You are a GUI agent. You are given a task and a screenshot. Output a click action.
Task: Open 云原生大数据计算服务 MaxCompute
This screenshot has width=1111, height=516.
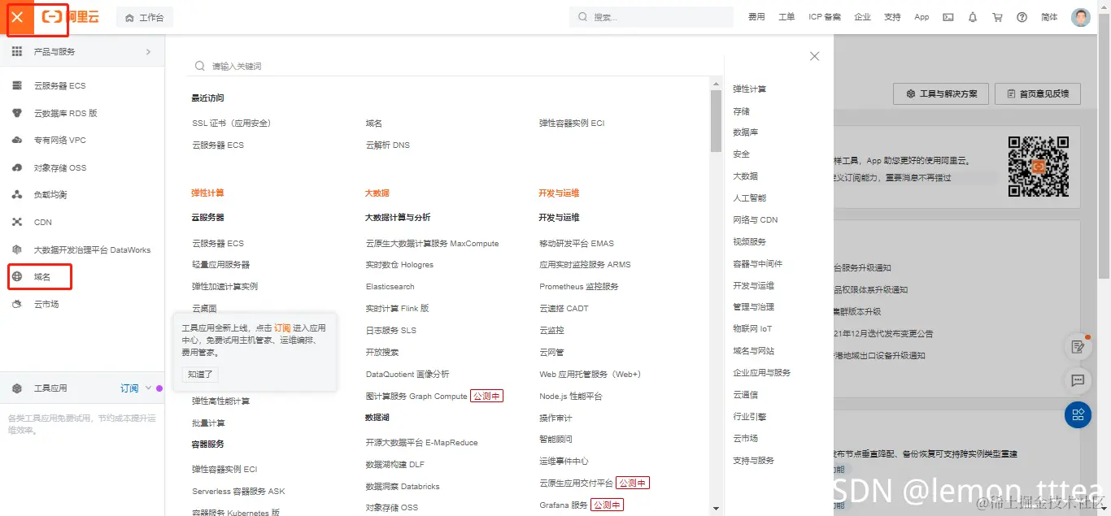pyautogui.click(x=433, y=244)
